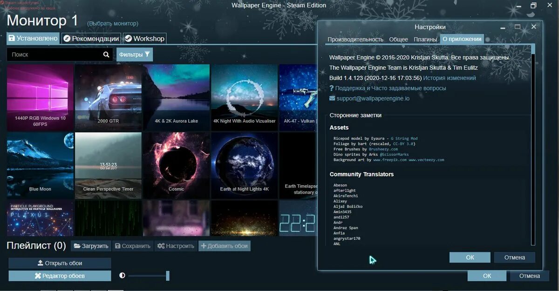Select the 2000 GTR wallpaper
This screenshot has width=559, height=291.
pyautogui.click(x=108, y=97)
